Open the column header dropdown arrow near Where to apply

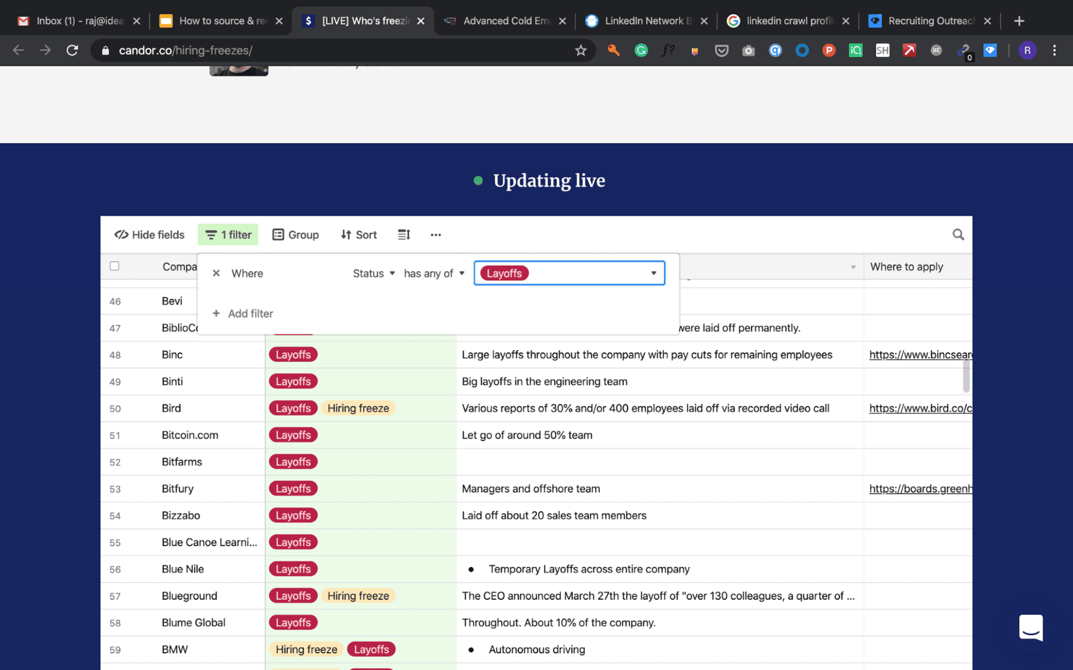[x=853, y=267]
